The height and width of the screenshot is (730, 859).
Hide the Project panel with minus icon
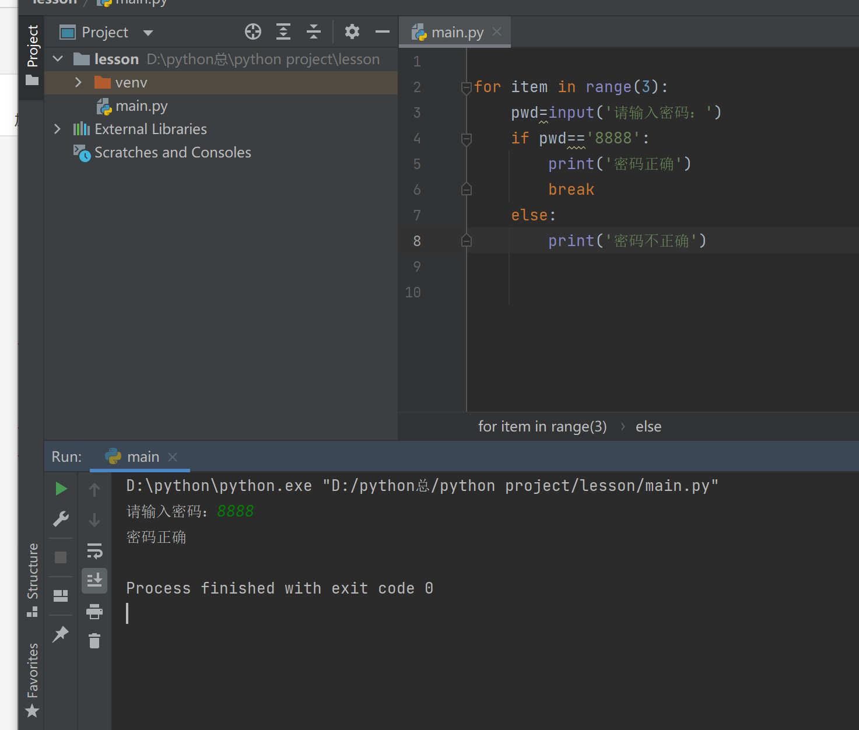(383, 31)
